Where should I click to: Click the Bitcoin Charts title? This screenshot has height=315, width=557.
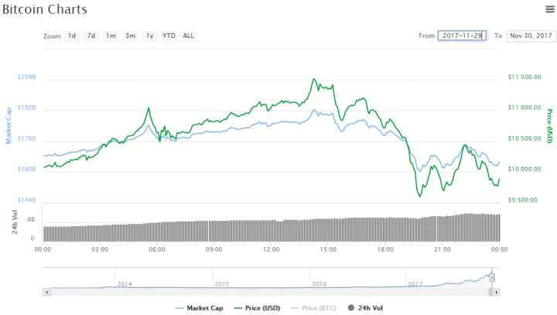coord(45,9)
